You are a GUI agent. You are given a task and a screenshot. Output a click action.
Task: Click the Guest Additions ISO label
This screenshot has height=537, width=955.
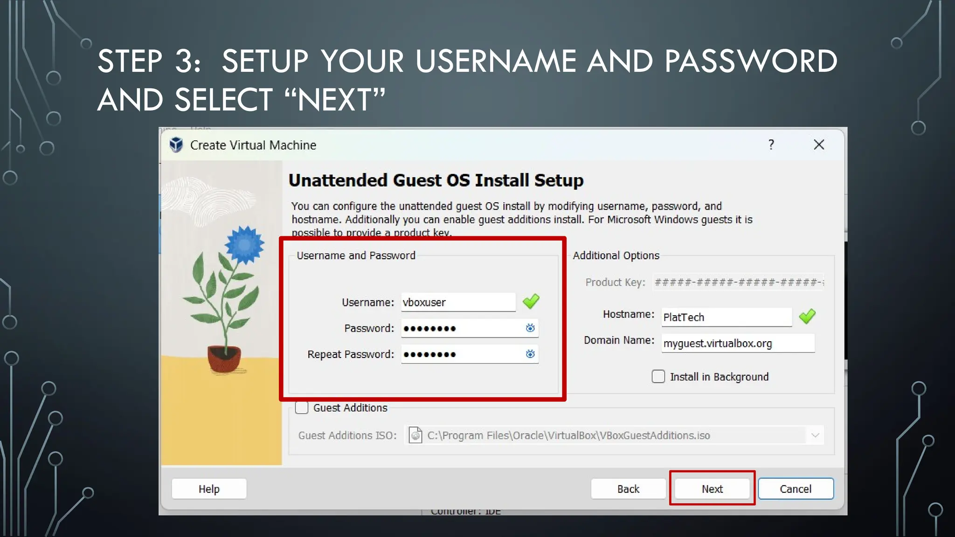(347, 435)
